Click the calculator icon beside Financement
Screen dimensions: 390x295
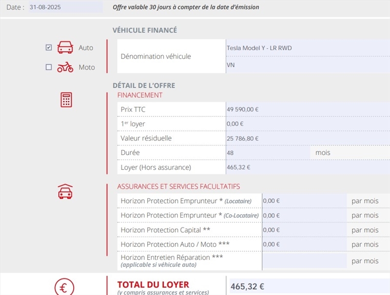[x=66, y=100]
